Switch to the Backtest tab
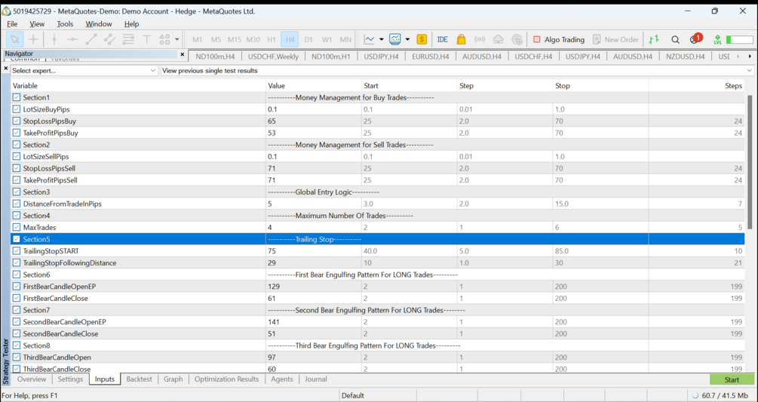 point(140,379)
